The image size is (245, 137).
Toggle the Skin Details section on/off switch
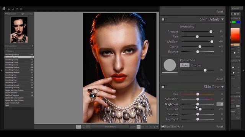pyautogui.click(x=164, y=19)
